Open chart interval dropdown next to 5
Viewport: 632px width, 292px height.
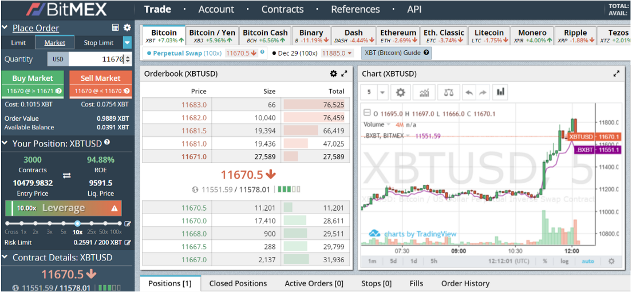[x=382, y=92]
